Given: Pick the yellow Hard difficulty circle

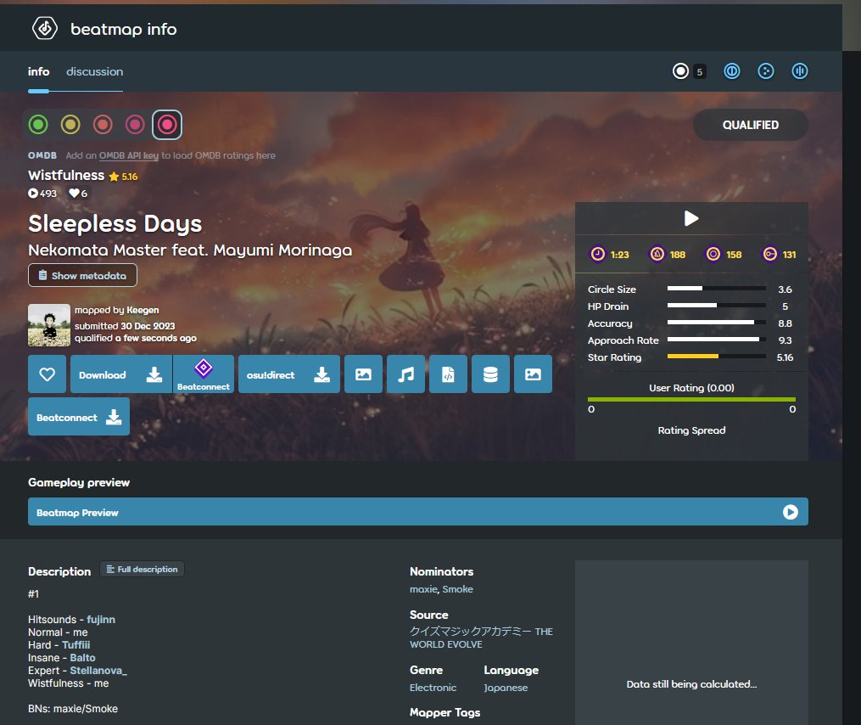Looking at the screenshot, I should pyautogui.click(x=70, y=125).
